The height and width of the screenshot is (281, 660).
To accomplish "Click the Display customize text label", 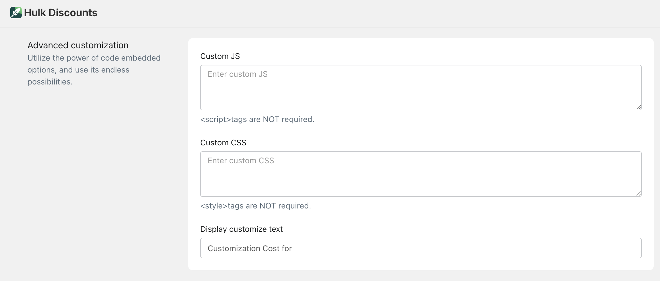I will point(241,229).
